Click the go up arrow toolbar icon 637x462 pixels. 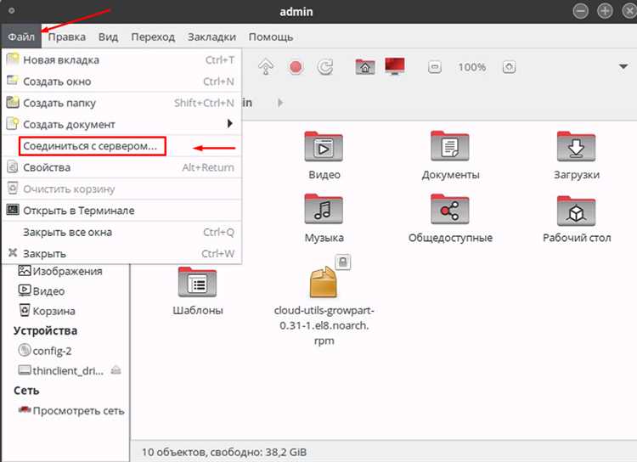coord(266,67)
